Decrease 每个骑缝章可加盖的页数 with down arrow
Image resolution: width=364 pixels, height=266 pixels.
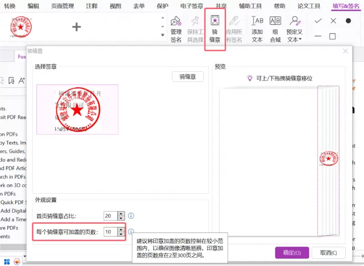tap(121, 234)
